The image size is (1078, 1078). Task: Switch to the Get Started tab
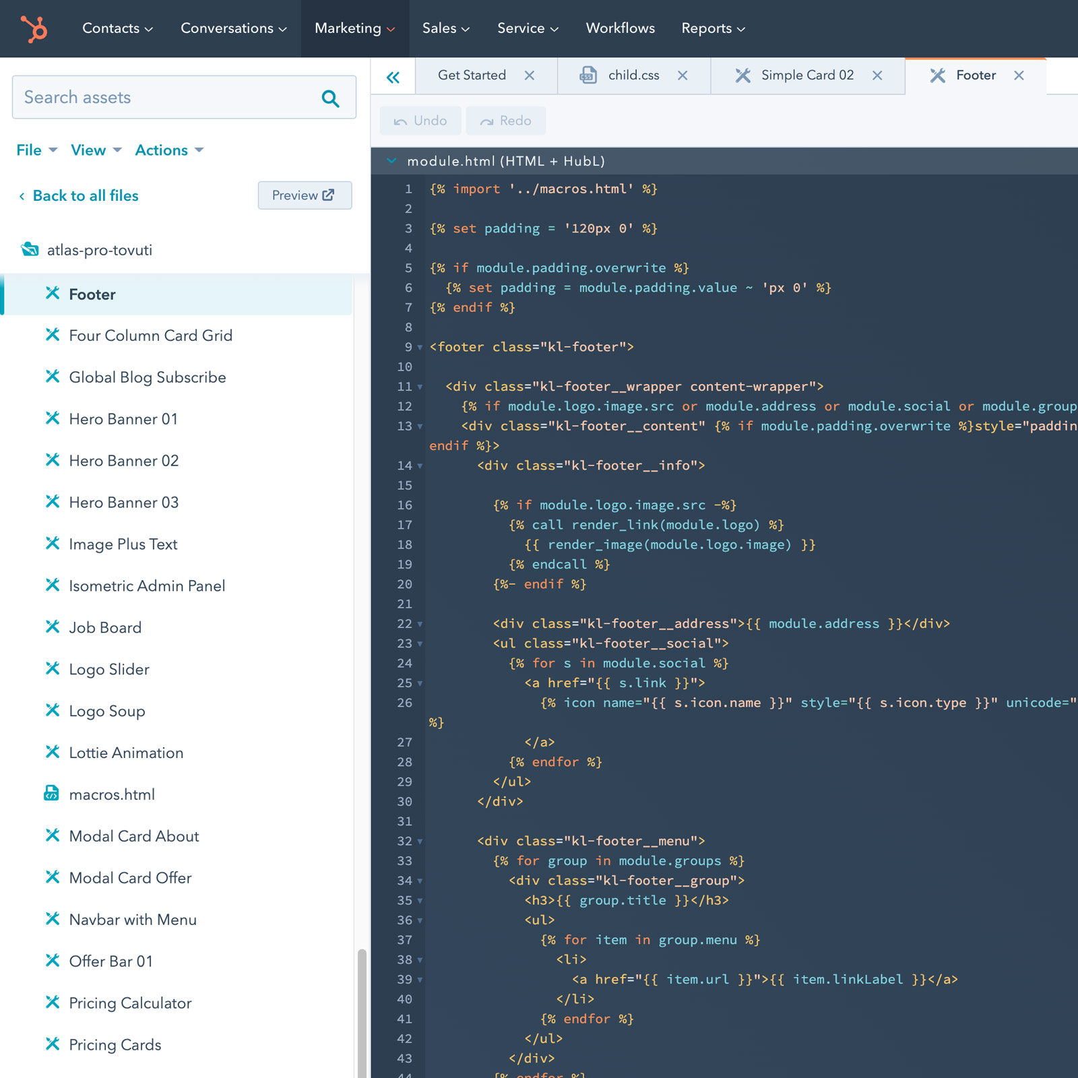pyautogui.click(x=472, y=75)
